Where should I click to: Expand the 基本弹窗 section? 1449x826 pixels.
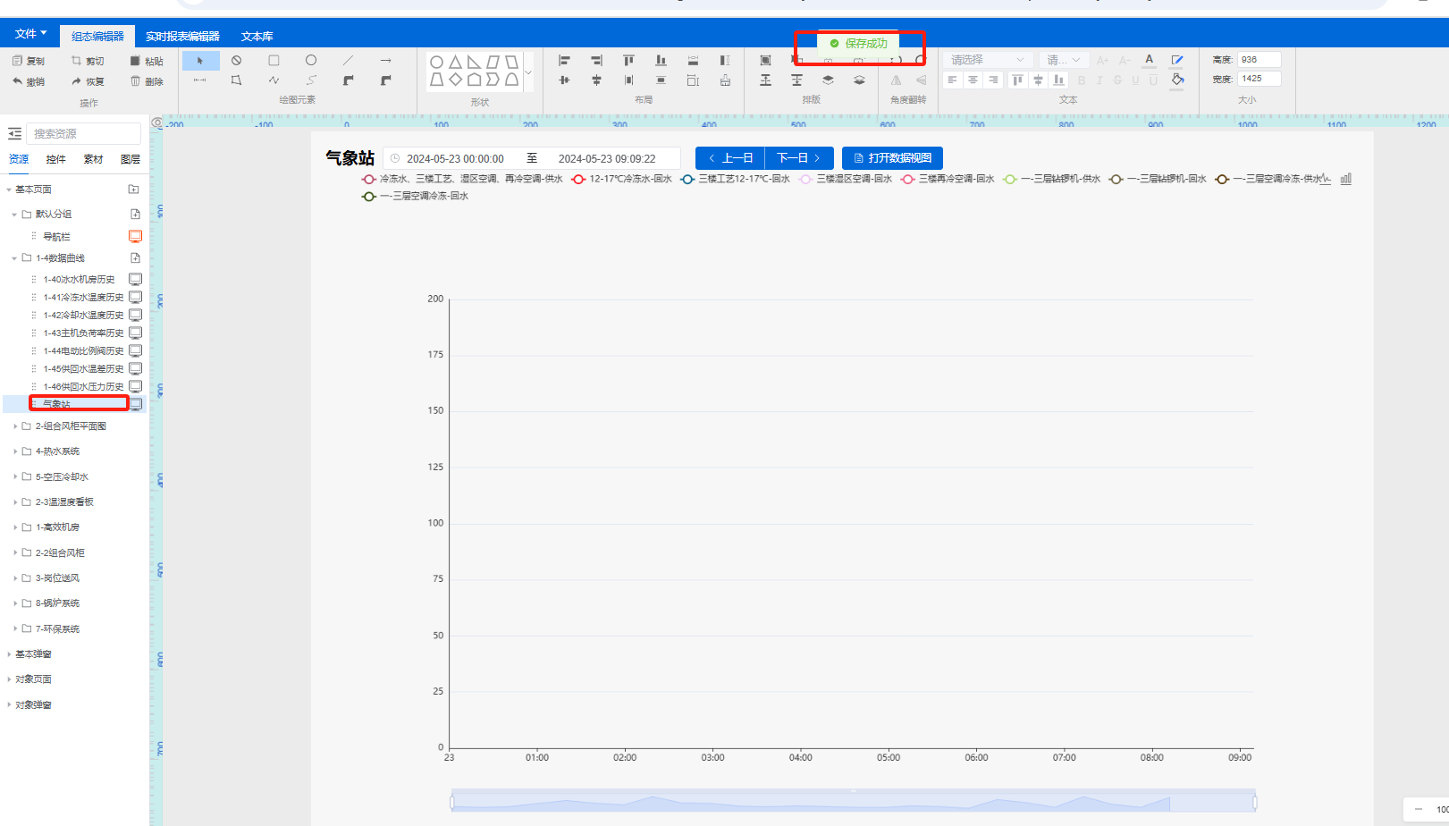[x=9, y=654]
